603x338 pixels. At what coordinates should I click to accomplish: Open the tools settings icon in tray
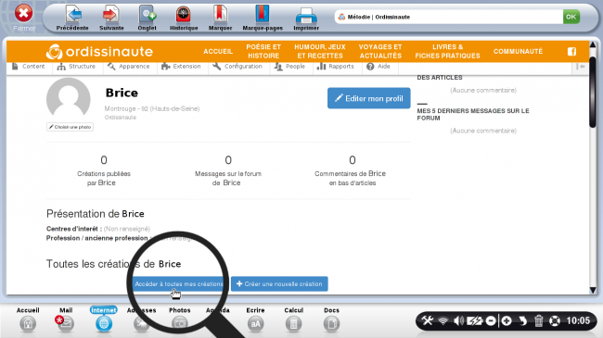click(x=428, y=320)
